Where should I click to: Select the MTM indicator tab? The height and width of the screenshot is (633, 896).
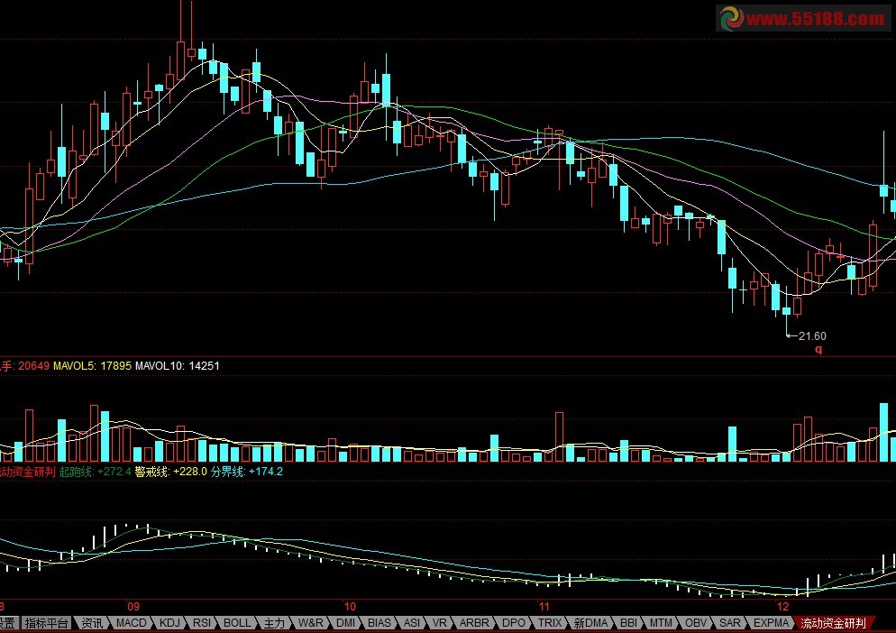(x=661, y=623)
